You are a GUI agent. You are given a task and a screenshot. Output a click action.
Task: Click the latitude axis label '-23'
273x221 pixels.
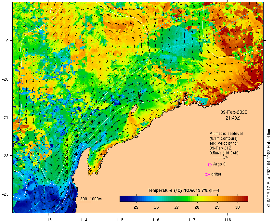5,194
